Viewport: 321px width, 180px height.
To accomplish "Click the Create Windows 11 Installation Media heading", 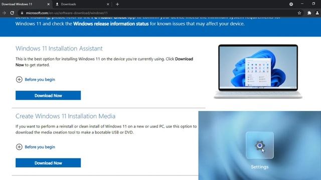I will tap(65, 116).
